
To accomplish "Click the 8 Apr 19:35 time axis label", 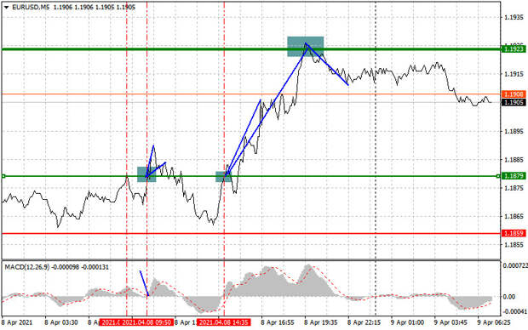I will (320, 322).
